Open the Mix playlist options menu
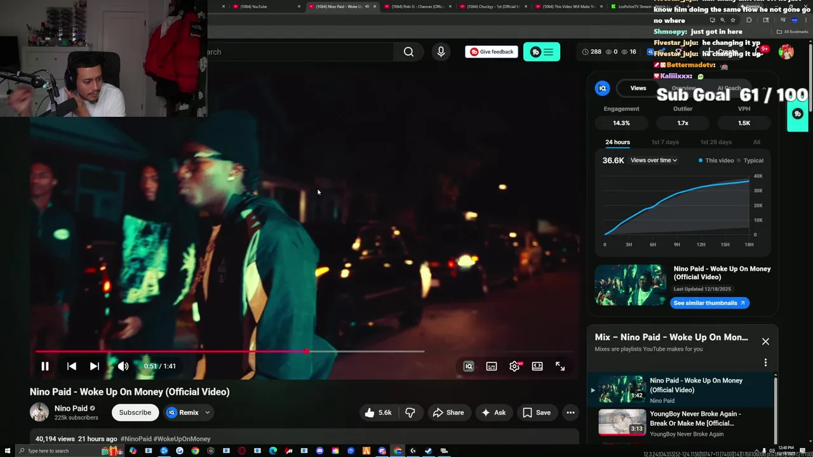The image size is (813, 457). coord(765,362)
